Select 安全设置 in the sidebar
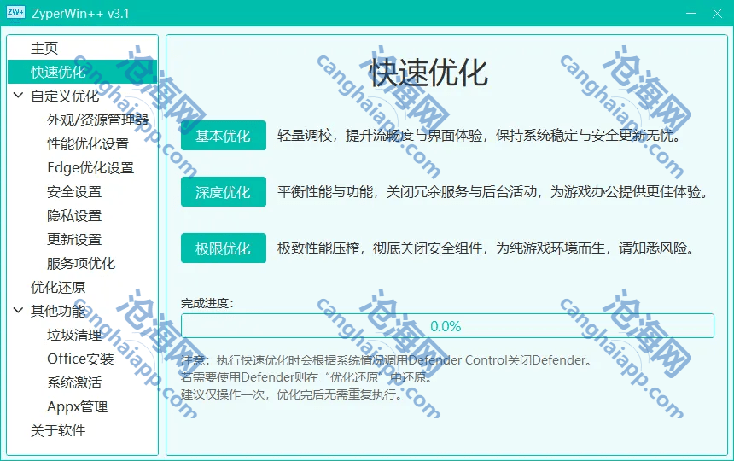 click(x=74, y=192)
